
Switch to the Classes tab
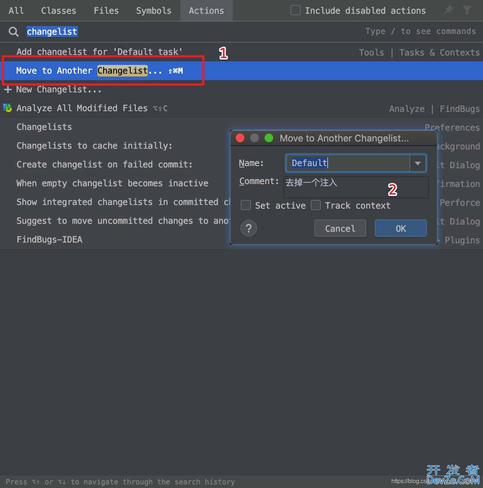tap(59, 10)
